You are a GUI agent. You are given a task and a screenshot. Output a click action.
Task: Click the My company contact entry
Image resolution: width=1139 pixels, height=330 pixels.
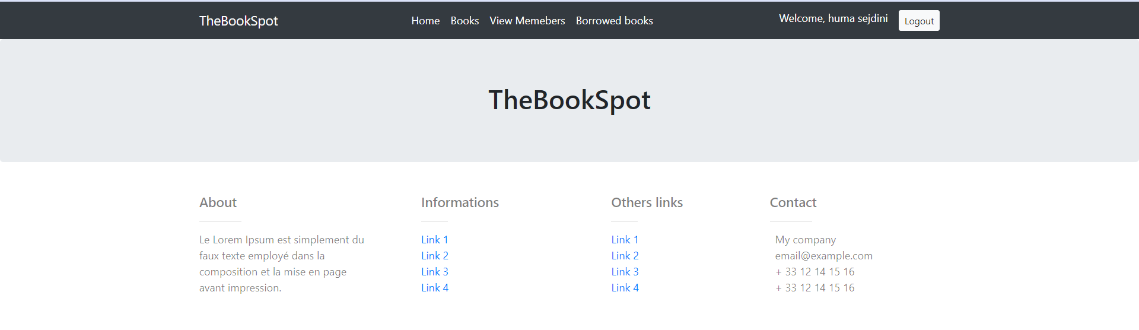(x=805, y=240)
